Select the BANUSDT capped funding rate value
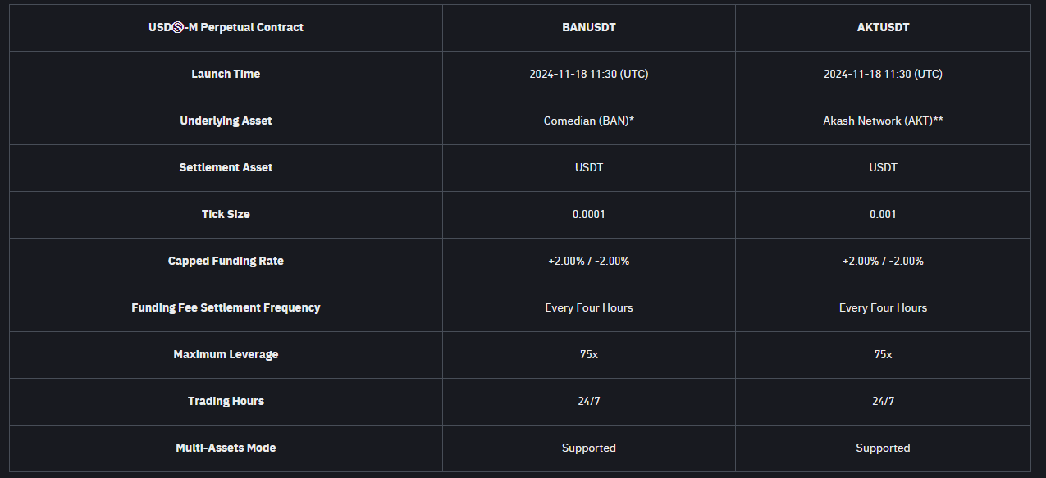Screen dimensions: 1046x478 [x=588, y=261]
